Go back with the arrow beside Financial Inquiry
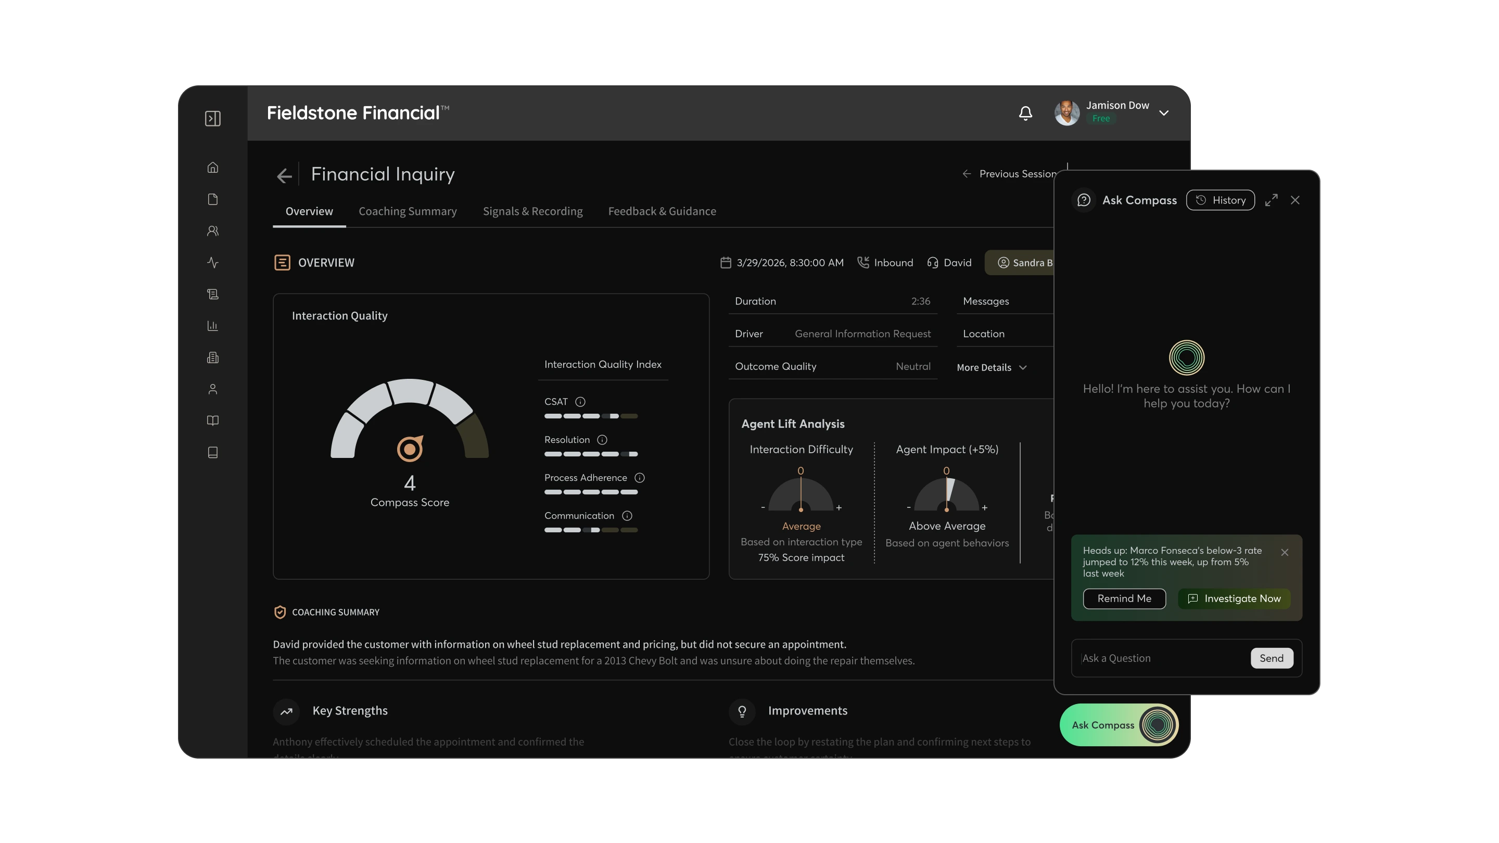Screen dimensions: 1499x843 click(284, 176)
